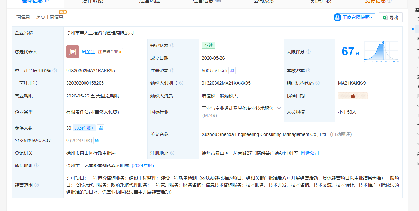
Task: Switch to the 历史工商信息 tab
Action: (x=50, y=17)
